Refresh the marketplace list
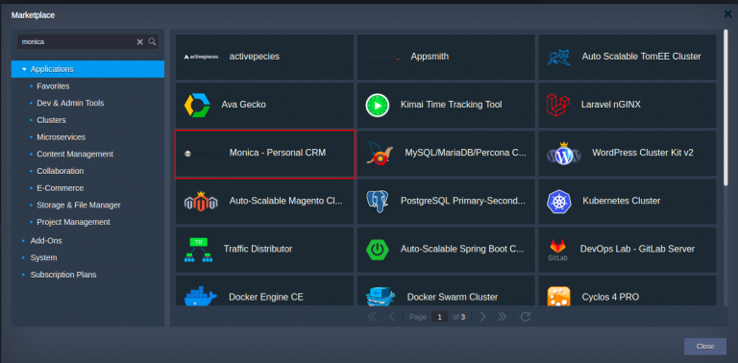This screenshot has height=363, width=738. click(526, 317)
